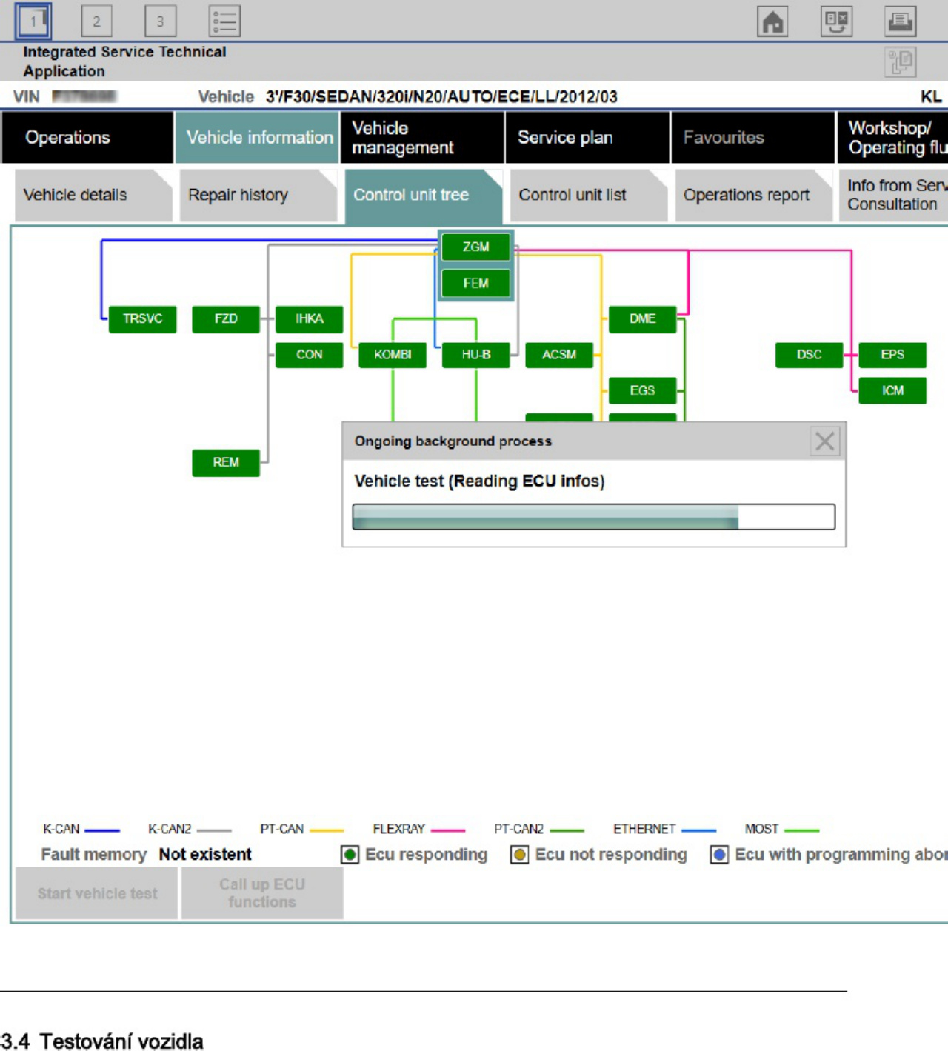Select the FZD control unit
Viewport: 948px width, 1051px height.
click(x=226, y=319)
